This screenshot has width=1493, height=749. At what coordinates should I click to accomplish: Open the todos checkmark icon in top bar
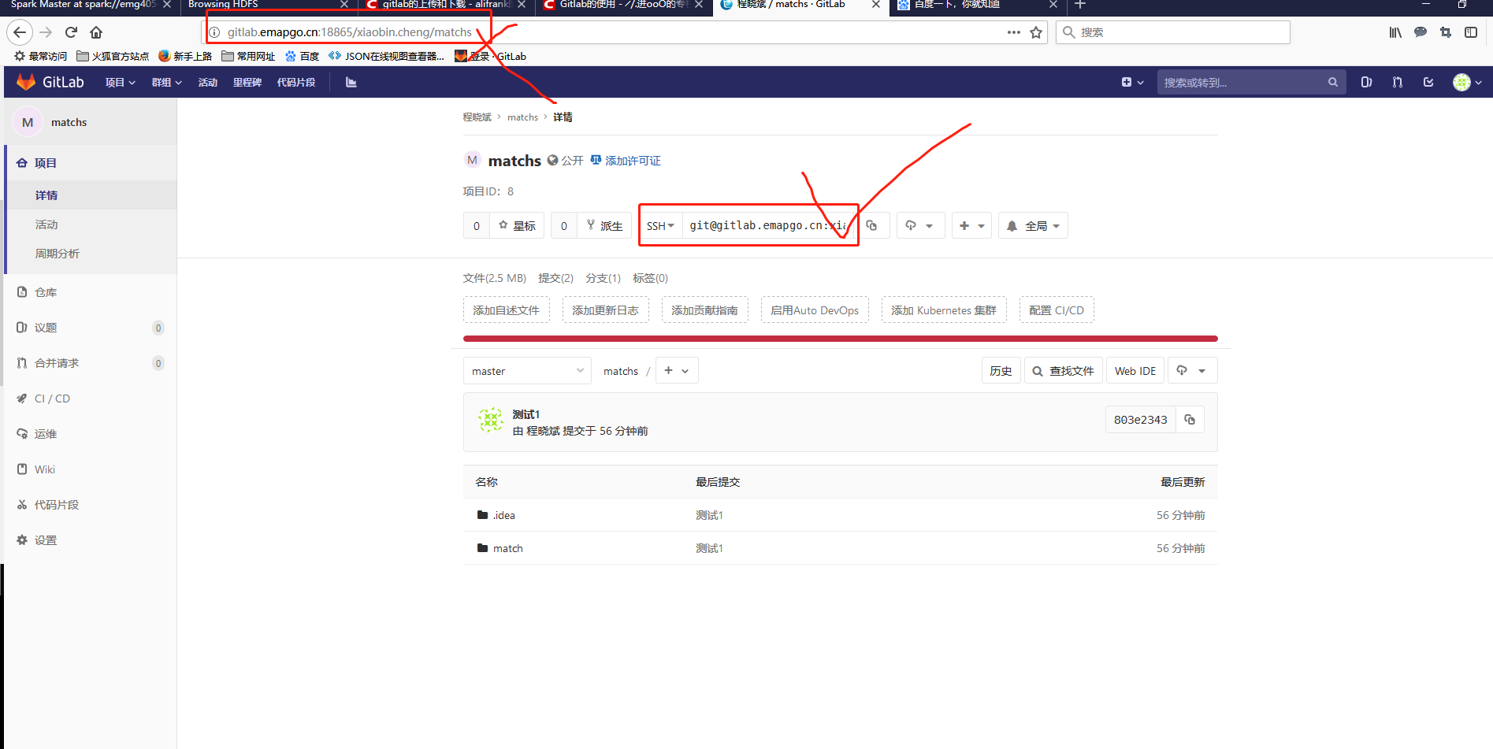(x=1428, y=81)
